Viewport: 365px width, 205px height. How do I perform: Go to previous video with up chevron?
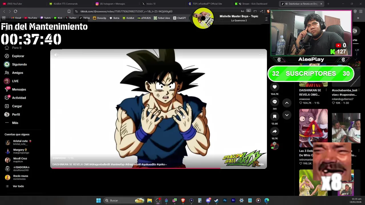point(287,103)
